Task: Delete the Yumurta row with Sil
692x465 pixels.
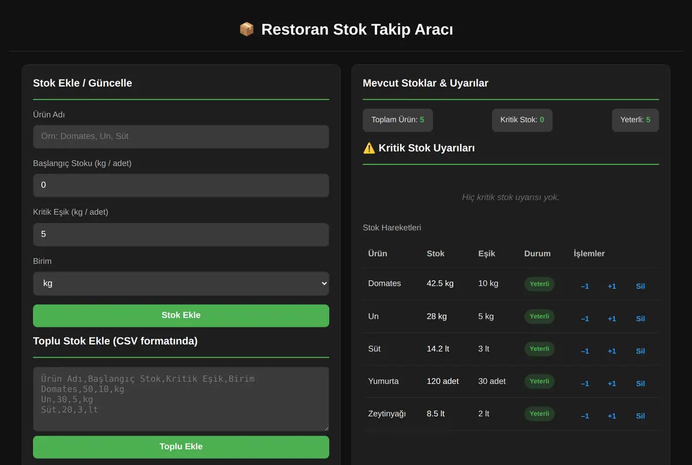Action: (640, 384)
